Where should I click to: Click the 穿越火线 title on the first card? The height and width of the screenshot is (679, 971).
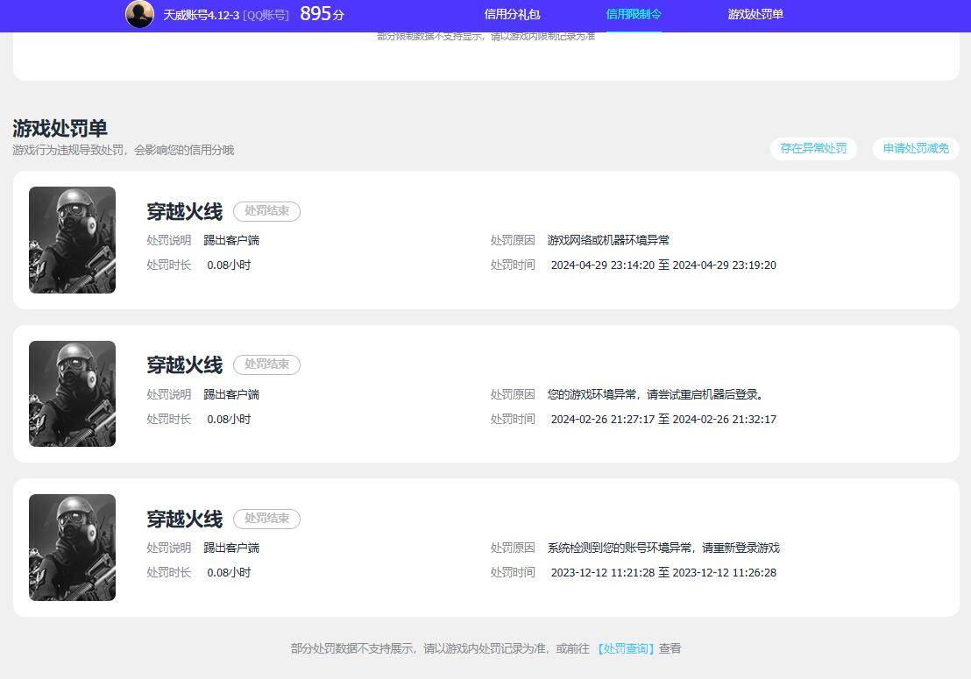(x=184, y=211)
